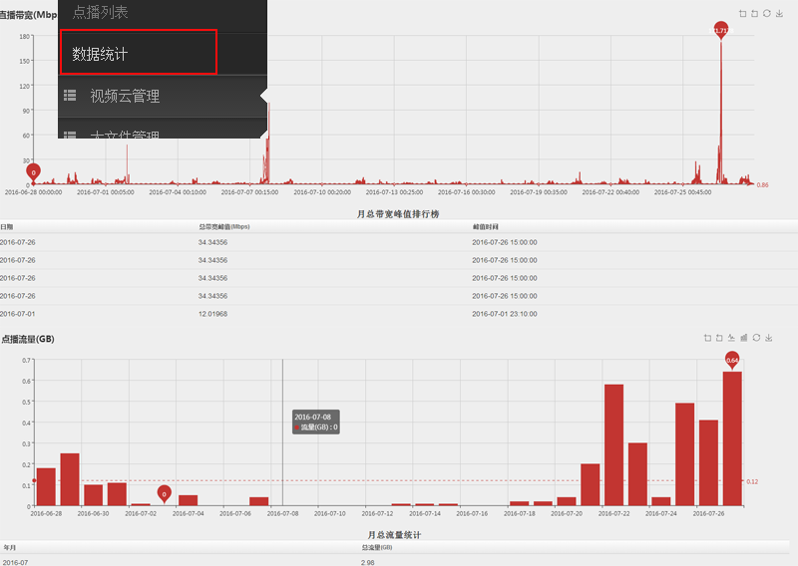The image size is (798, 566).
Task: Restore the 点播流量 traffic chart
Action: 756,338
